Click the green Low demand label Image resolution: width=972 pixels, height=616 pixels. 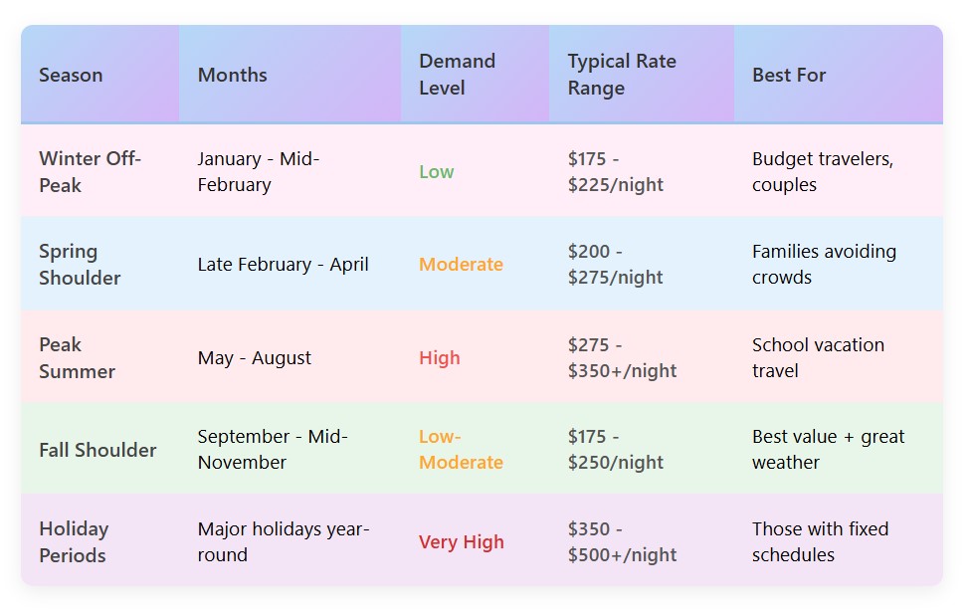(436, 172)
